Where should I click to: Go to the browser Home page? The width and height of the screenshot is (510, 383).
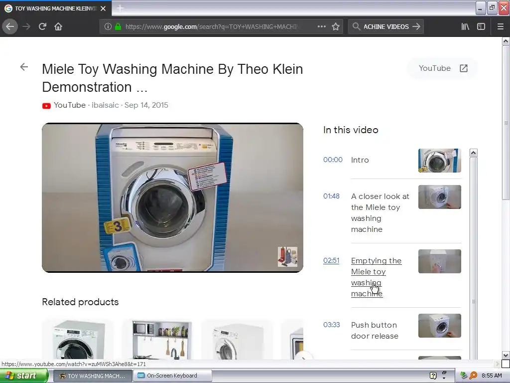pos(58,26)
